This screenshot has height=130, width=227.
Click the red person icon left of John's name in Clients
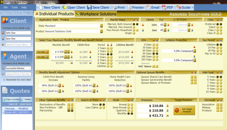(x=143, y=25)
